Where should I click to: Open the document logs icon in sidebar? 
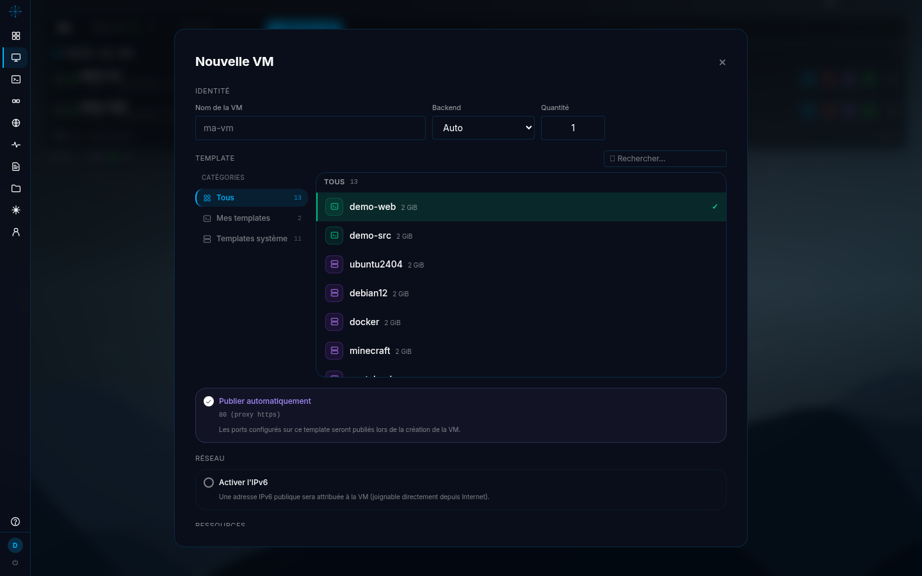(16, 166)
